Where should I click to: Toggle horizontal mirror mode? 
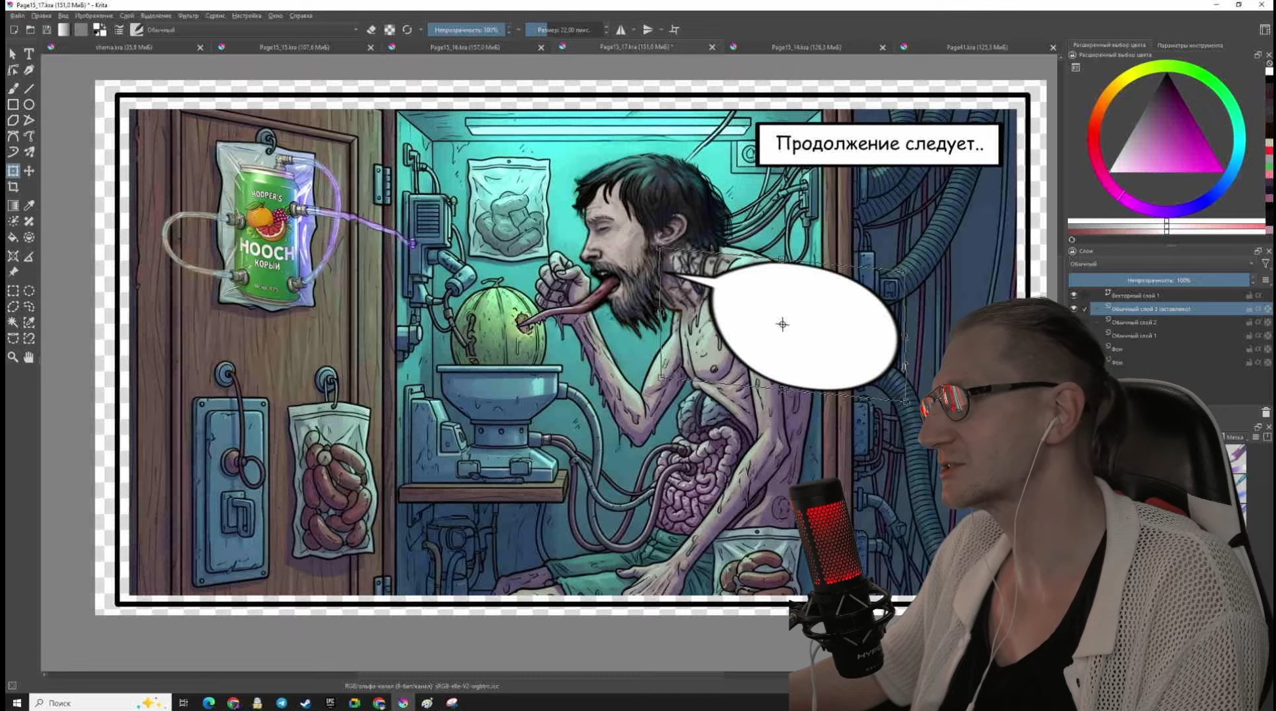click(621, 30)
